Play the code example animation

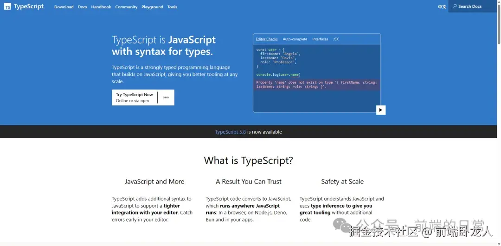pyautogui.click(x=380, y=110)
